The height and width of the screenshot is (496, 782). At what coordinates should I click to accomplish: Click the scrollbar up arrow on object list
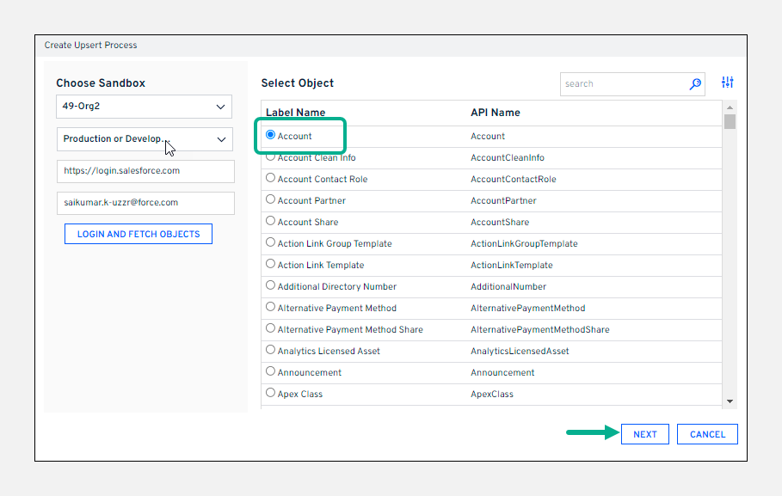click(x=730, y=107)
